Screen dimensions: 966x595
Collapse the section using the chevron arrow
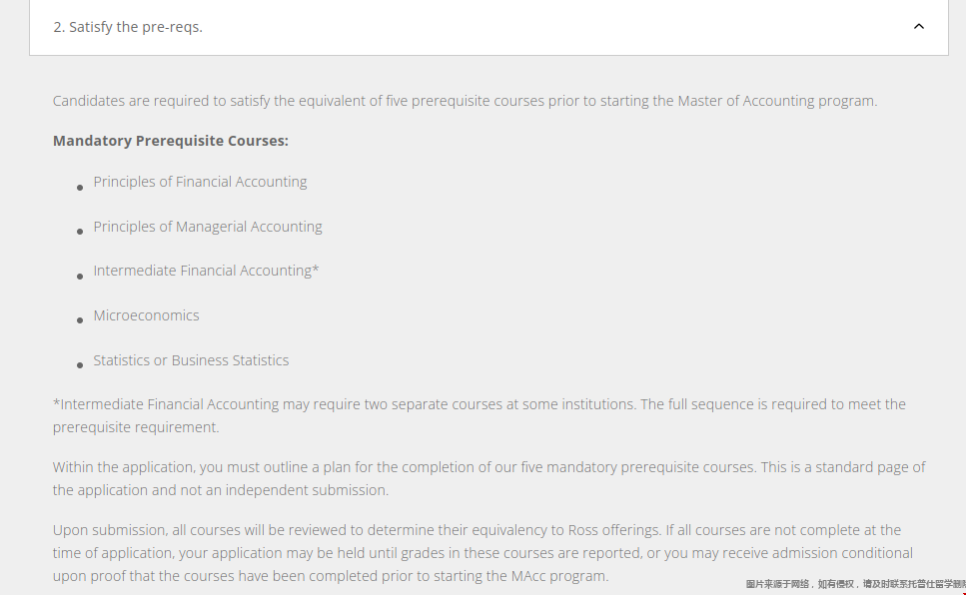919,27
